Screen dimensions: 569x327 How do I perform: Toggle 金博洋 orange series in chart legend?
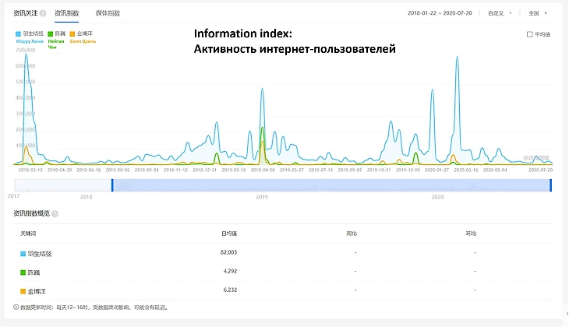[81, 33]
